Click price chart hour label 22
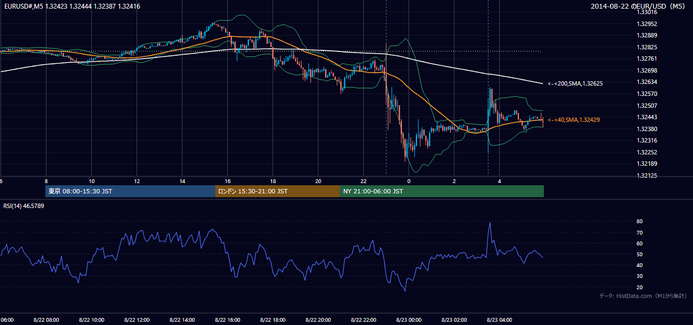 coord(364,181)
